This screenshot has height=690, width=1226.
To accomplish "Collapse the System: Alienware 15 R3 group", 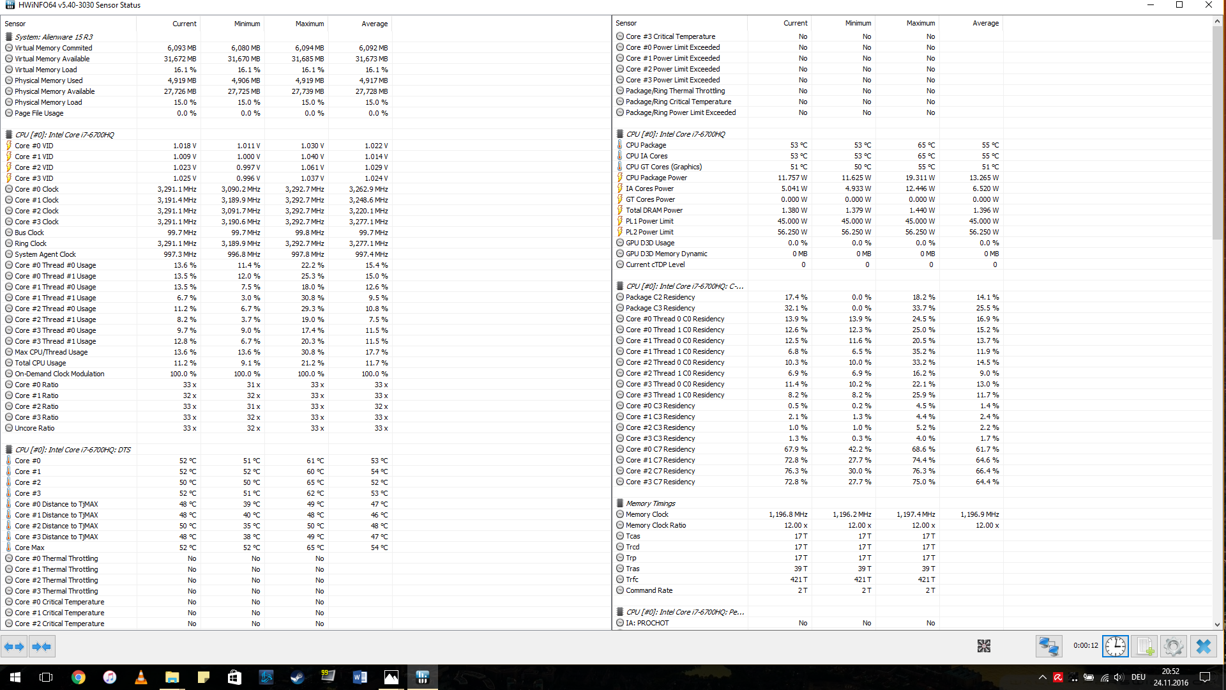I will [x=54, y=37].
